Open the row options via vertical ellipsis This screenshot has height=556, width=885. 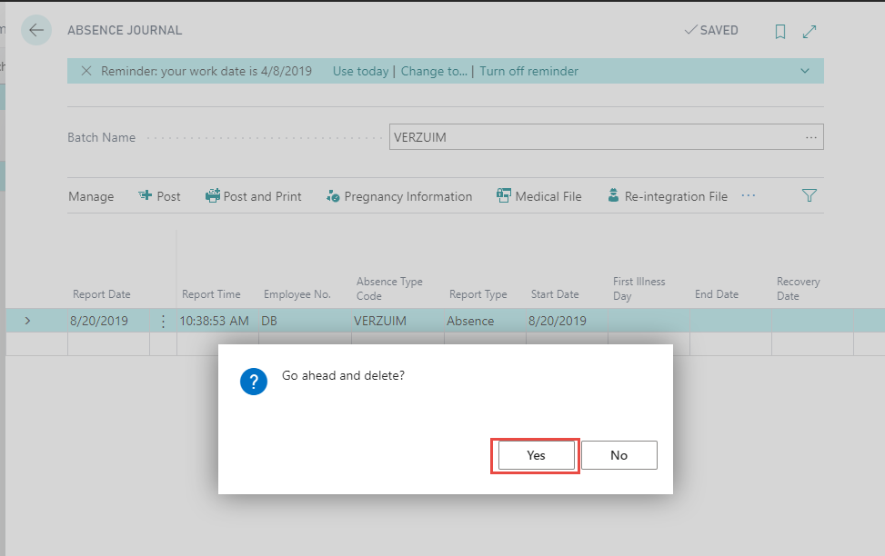pyautogui.click(x=162, y=320)
